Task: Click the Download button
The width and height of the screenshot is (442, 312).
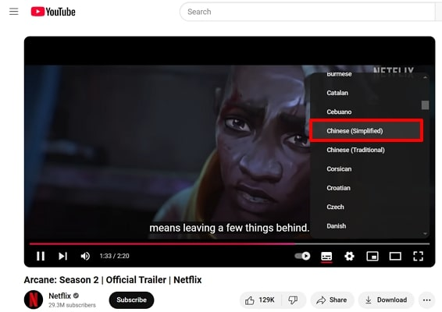Action: pos(386,300)
